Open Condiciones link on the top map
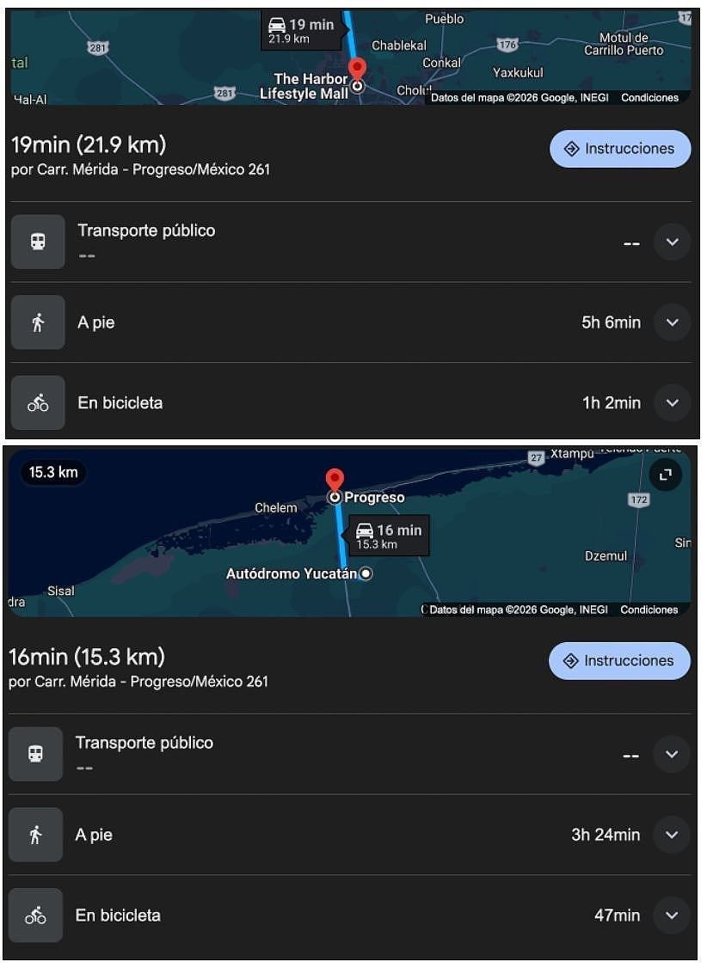 (649, 98)
